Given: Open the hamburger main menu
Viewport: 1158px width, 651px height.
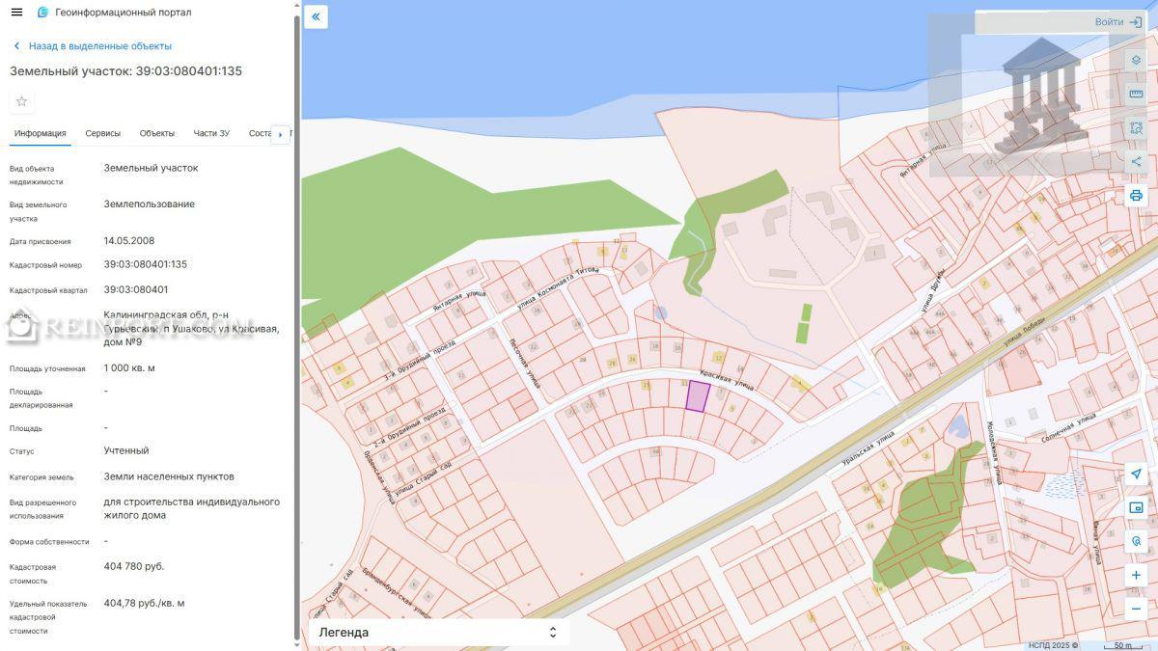Looking at the screenshot, I should [x=16, y=13].
